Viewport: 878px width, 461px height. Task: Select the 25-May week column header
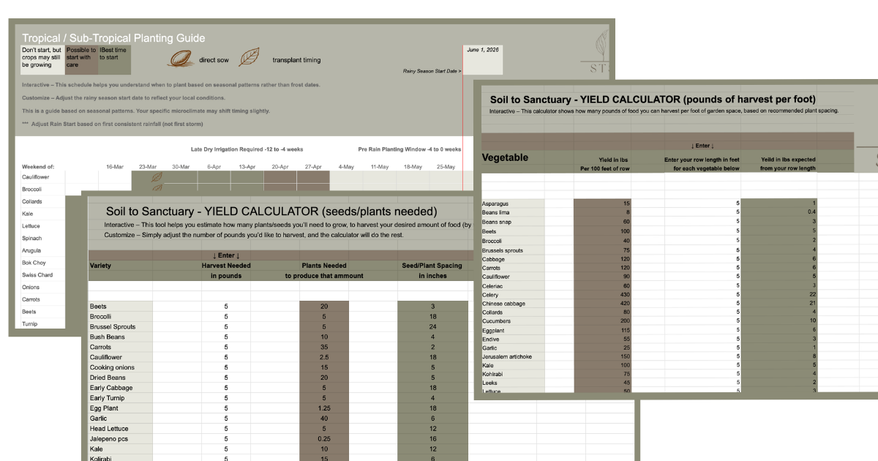tap(446, 167)
